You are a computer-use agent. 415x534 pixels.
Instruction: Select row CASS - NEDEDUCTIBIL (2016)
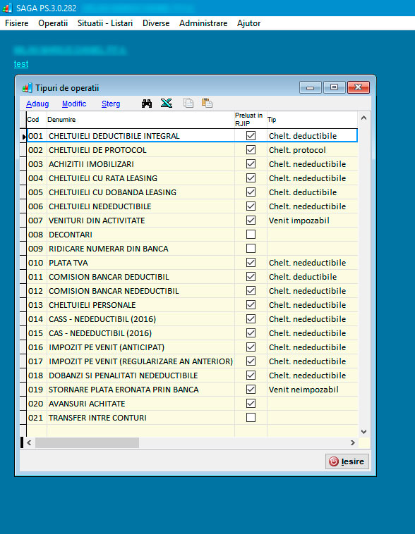(192, 319)
